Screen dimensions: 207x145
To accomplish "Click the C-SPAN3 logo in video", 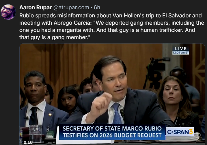I will pos(180,132).
